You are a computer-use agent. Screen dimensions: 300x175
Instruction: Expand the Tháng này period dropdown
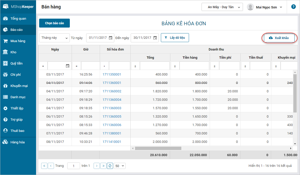point(54,38)
